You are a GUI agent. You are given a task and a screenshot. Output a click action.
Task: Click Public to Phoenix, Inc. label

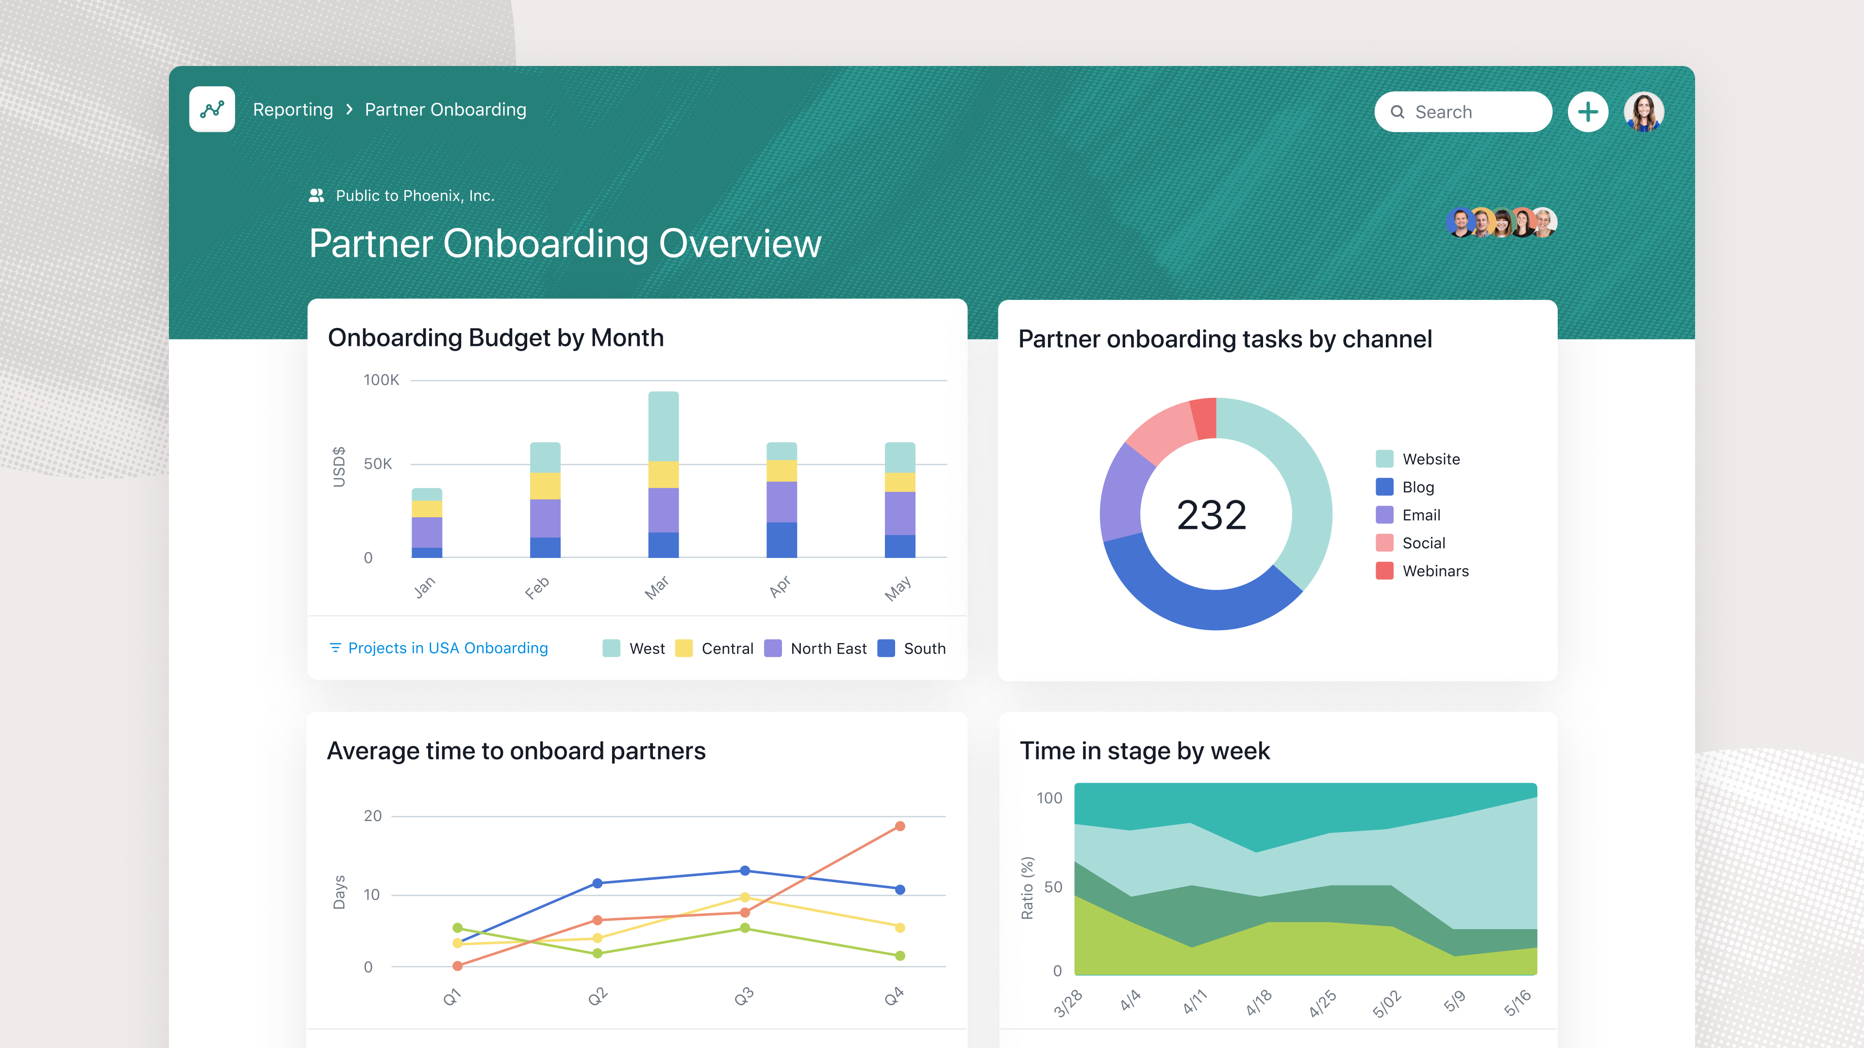pos(415,195)
